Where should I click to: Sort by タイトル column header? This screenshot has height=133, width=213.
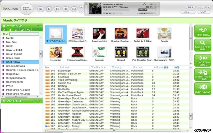(x=74, y=67)
